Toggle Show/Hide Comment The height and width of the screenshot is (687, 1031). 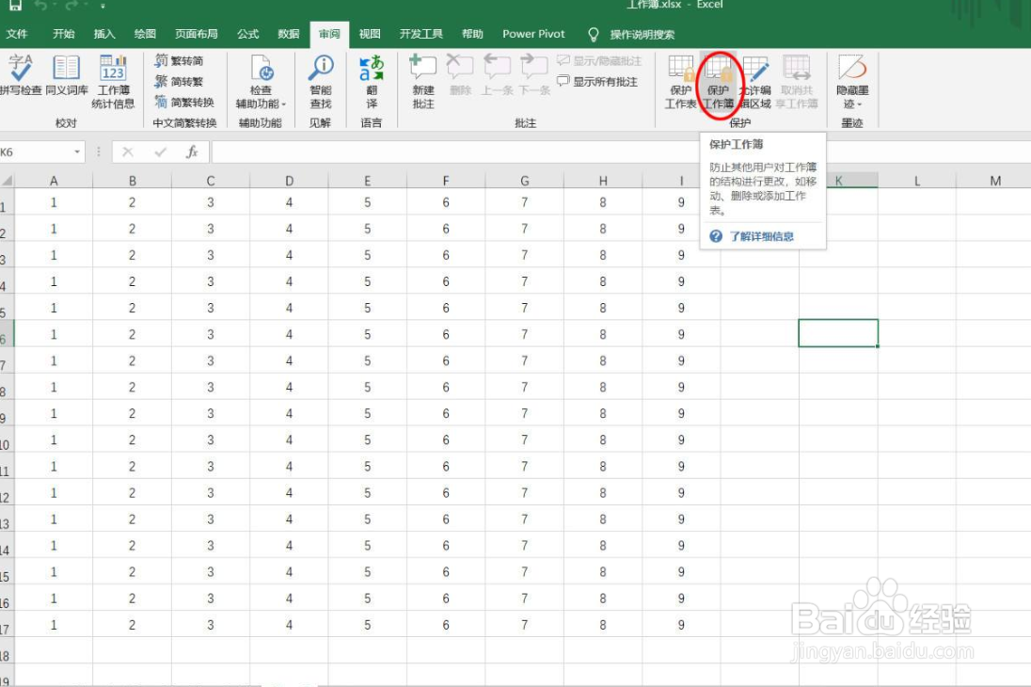[599, 60]
